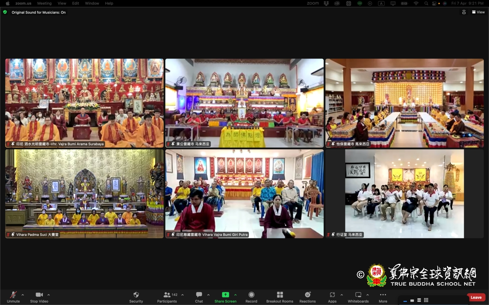This screenshot has width=489, height=305.
Task: Expand video options arrow beside Stop Video
Action: pyautogui.click(x=49, y=295)
